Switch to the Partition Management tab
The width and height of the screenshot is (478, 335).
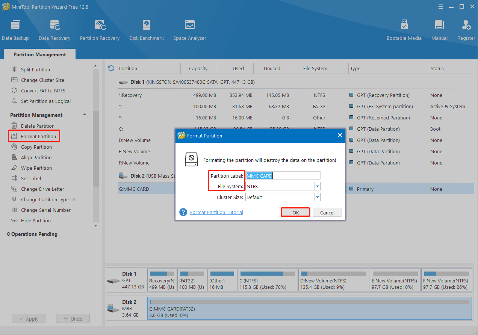click(x=39, y=54)
